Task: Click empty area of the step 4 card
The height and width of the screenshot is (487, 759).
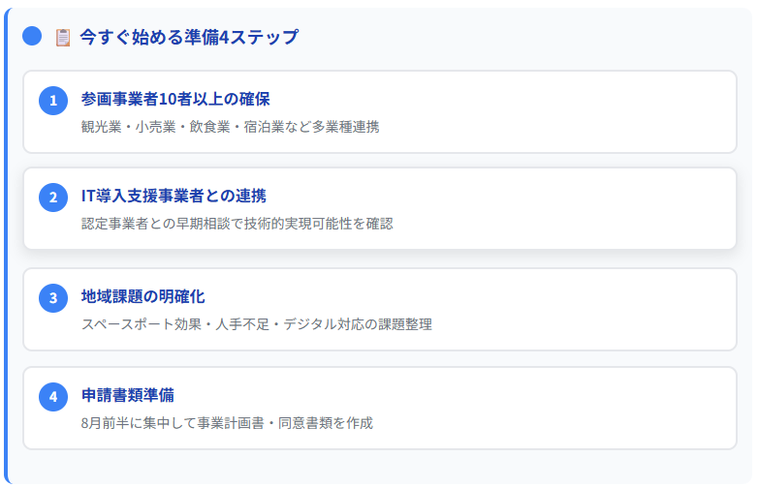Action: 556,409
